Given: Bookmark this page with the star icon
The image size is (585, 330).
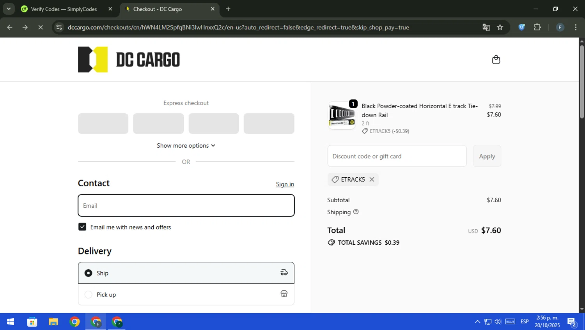Looking at the screenshot, I should (500, 27).
